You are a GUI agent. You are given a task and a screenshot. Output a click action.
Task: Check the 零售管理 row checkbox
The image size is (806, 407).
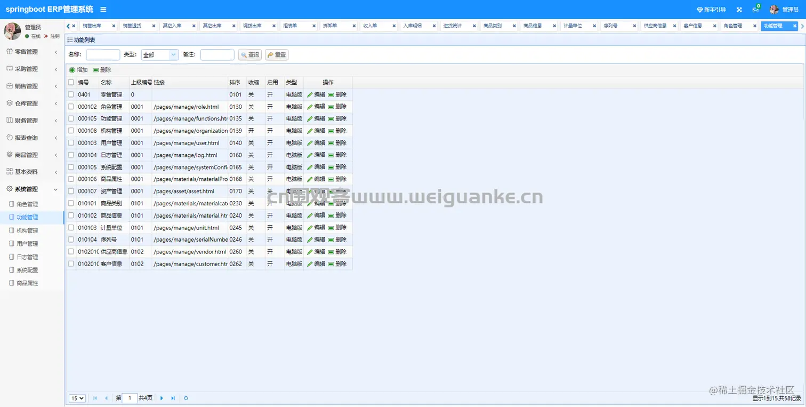[71, 94]
